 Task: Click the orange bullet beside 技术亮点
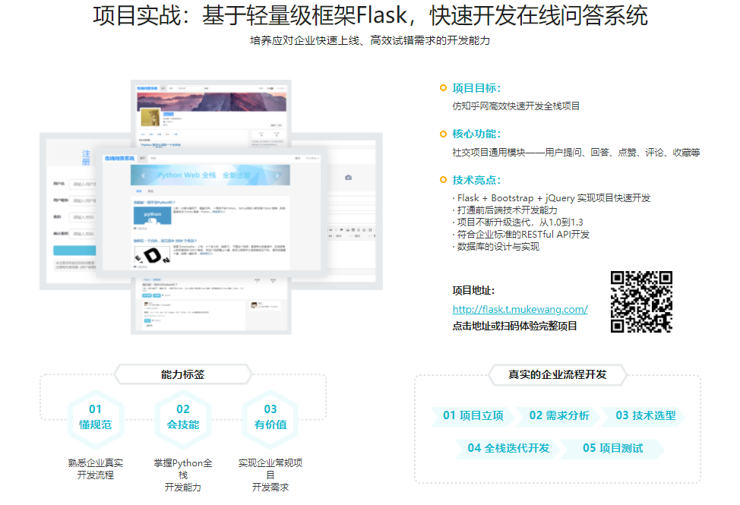[444, 180]
